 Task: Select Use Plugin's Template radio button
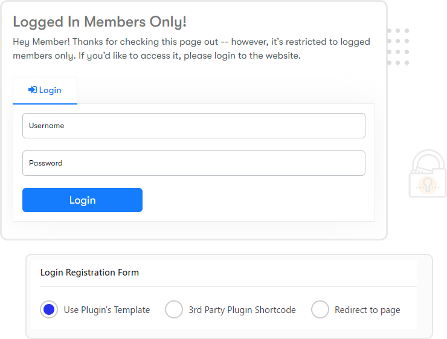tap(49, 309)
